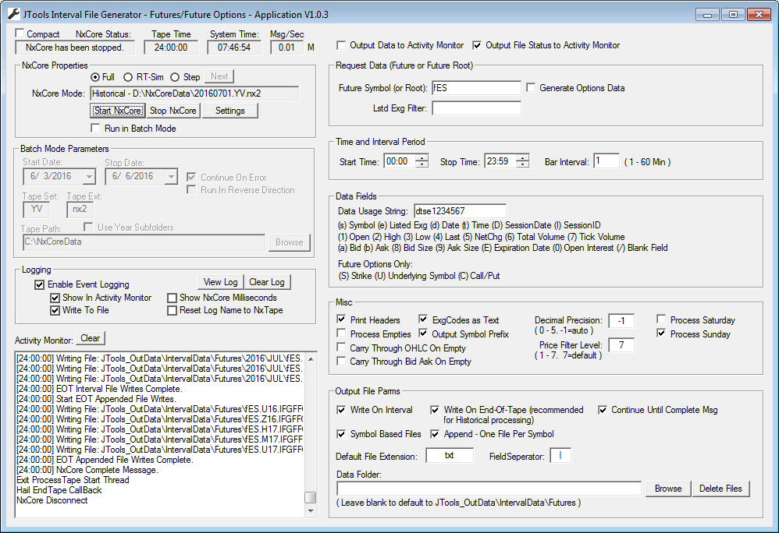Click the 'Hail EndTape CallBack' log line
Viewport: 779px width, 533px height.
point(59,490)
